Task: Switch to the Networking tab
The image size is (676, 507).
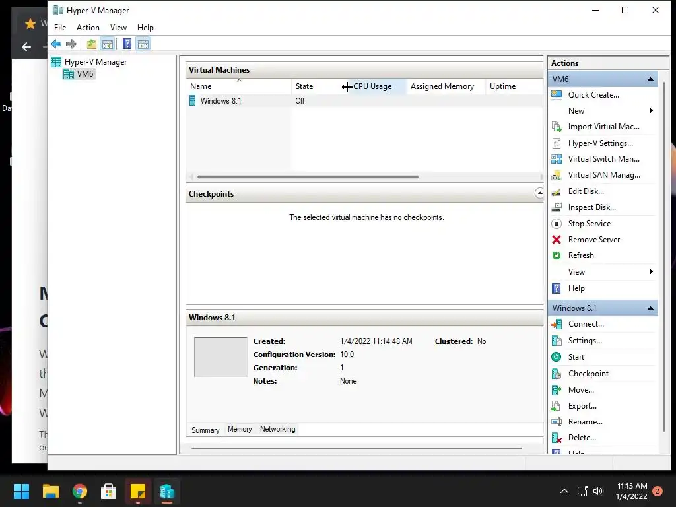Action: pos(278,429)
